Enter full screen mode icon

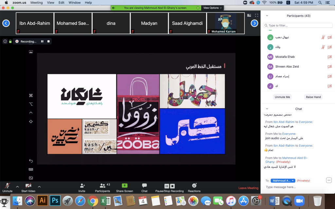click(256, 15)
